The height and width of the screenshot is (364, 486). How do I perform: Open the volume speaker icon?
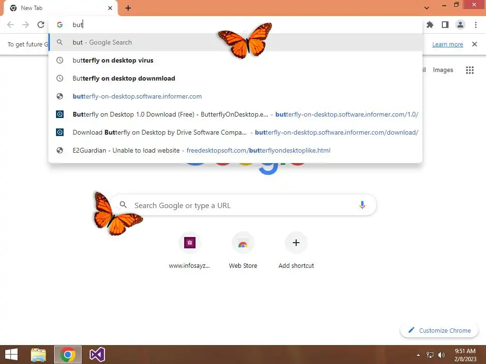pyautogui.click(x=441, y=355)
